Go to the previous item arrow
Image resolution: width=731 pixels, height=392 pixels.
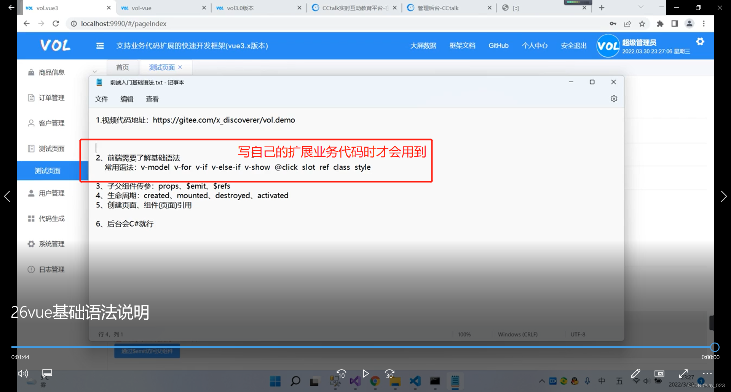[7, 196]
